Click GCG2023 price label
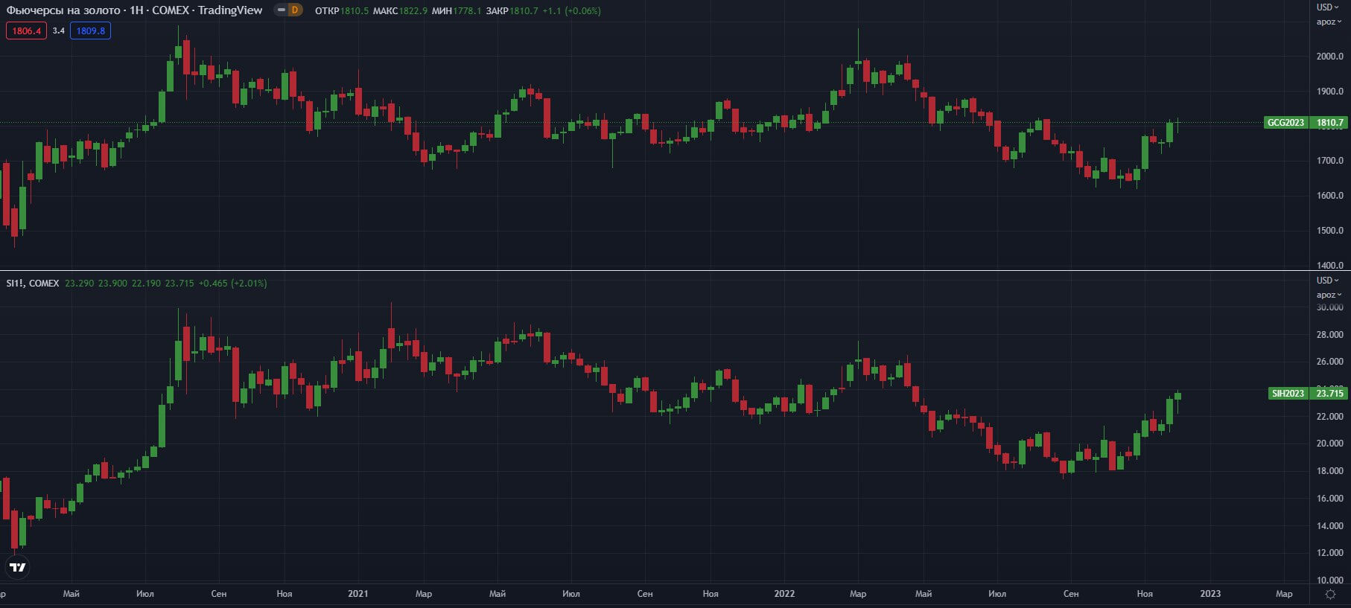1351x608 pixels. [1285, 123]
